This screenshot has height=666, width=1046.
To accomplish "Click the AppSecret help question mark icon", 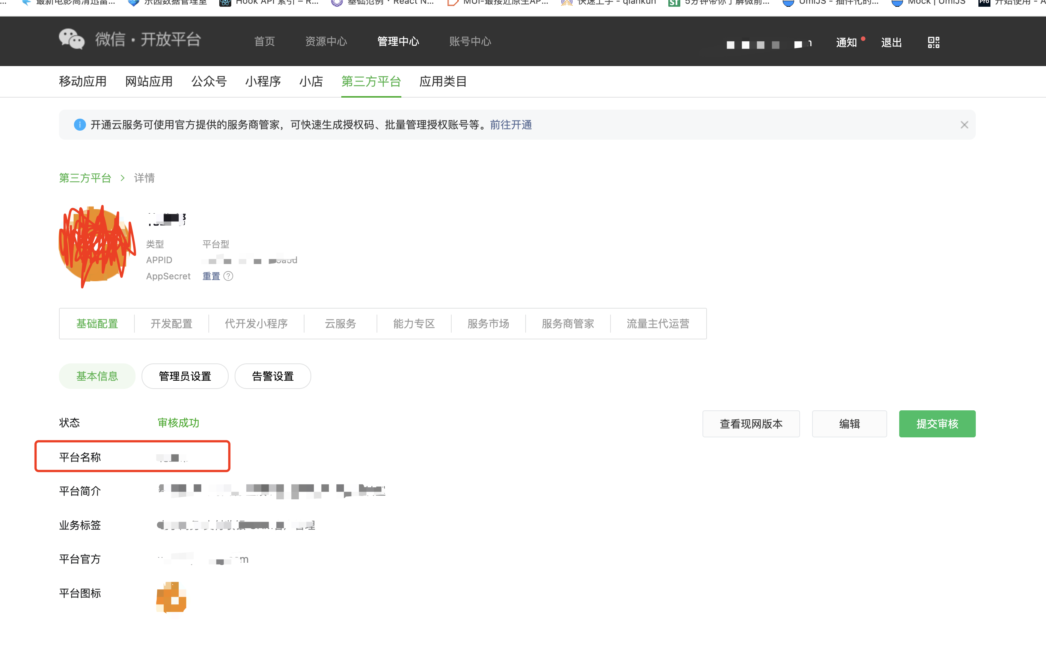I will click(x=228, y=276).
